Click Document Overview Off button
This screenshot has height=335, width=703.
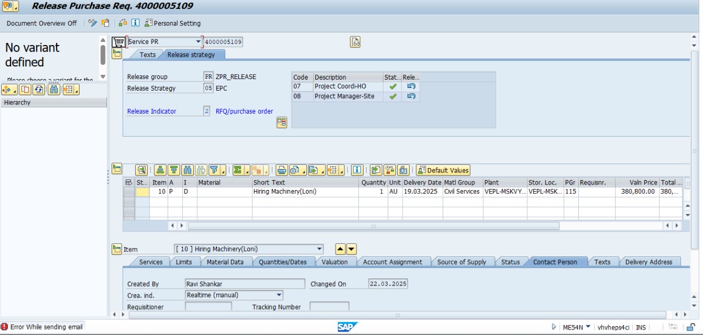(x=42, y=24)
